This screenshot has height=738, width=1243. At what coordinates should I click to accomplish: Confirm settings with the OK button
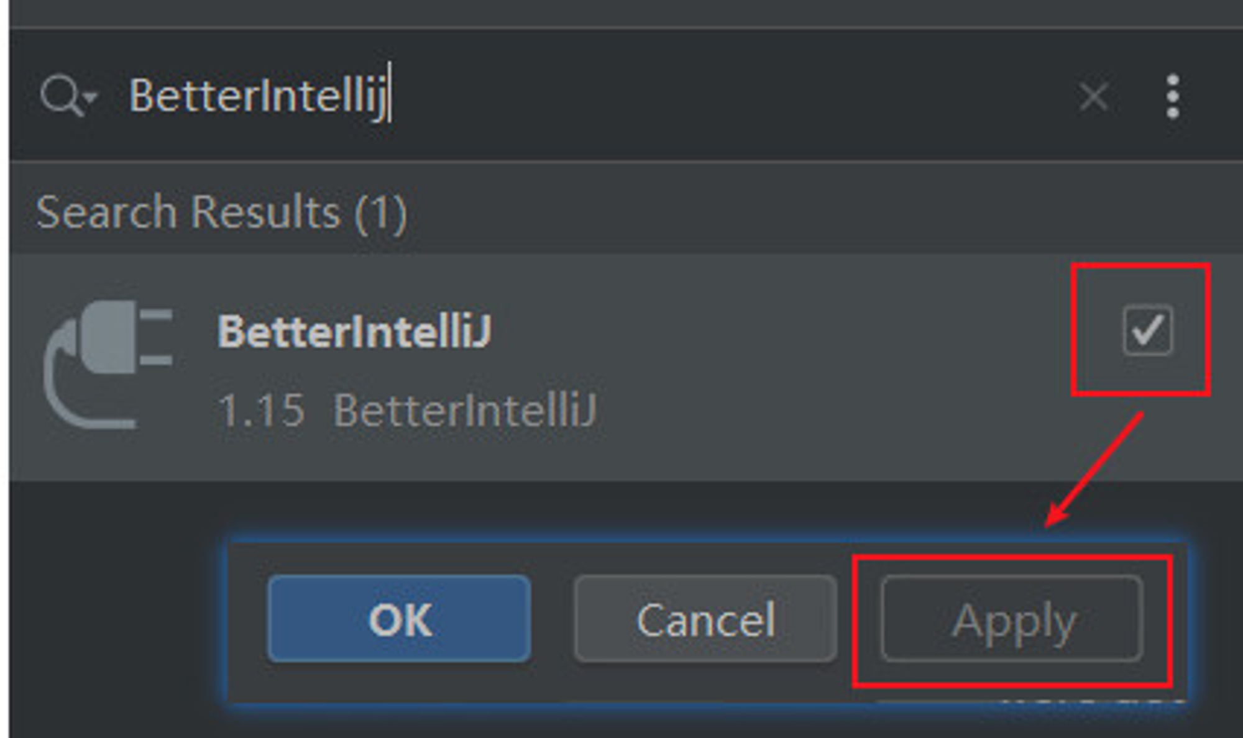[x=399, y=619]
